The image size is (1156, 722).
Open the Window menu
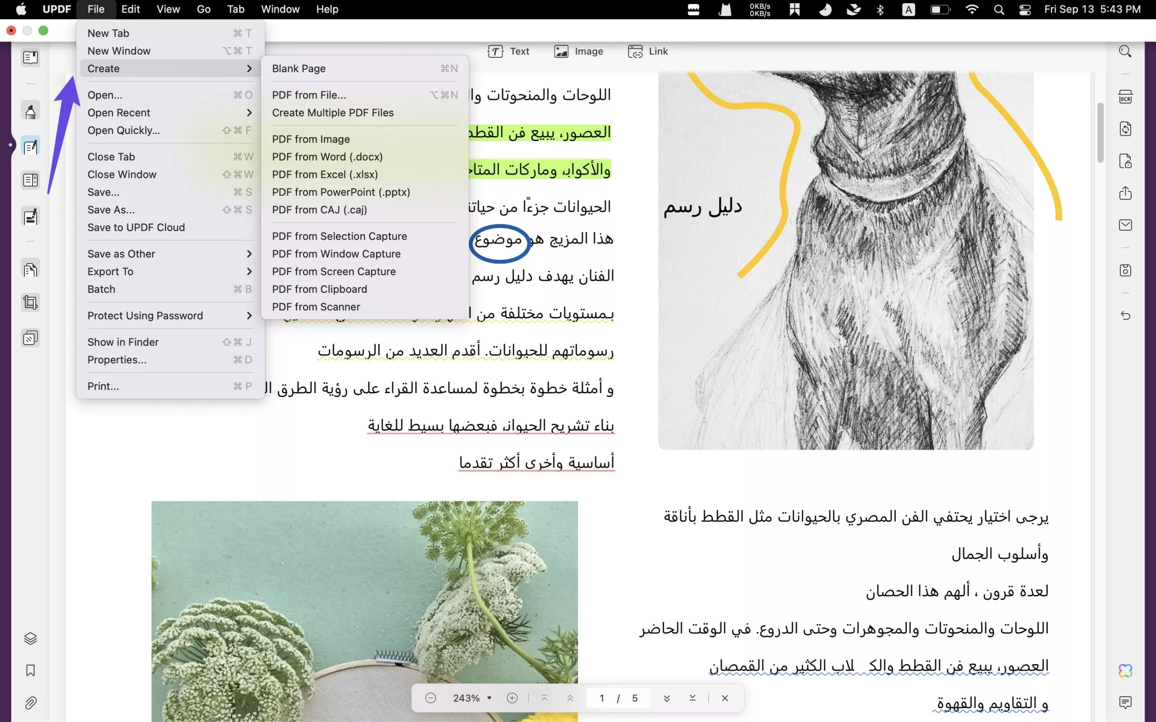(x=280, y=9)
